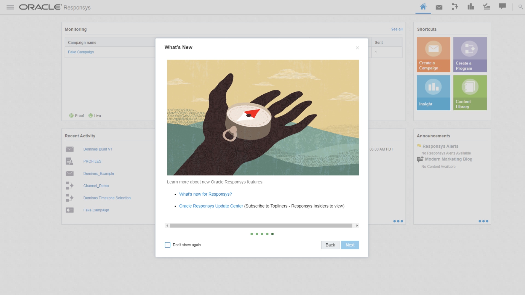Switch to the Home tab icon
525x295 pixels.
(x=423, y=7)
